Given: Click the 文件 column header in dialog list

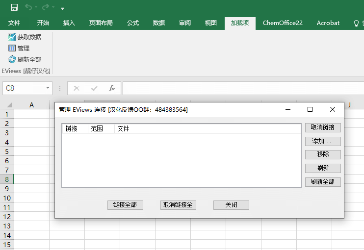Looking at the screenshot, I should tap(208, 128).
